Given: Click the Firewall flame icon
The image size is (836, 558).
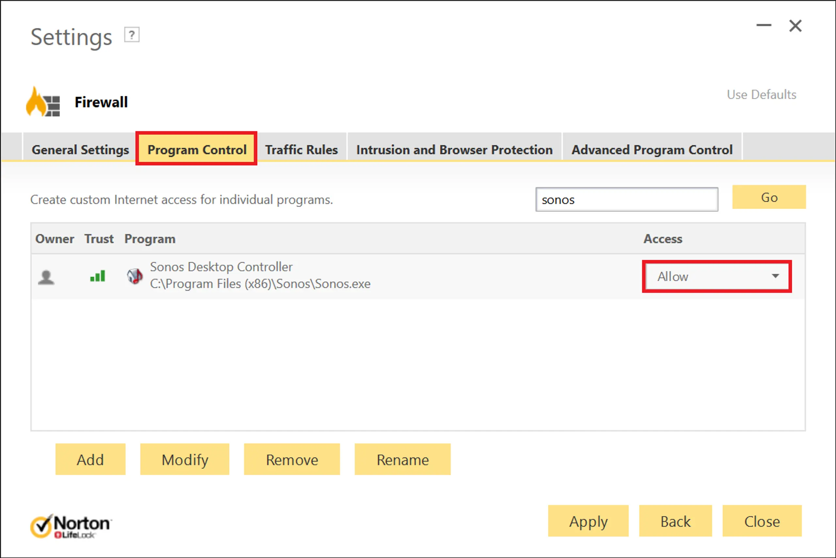Looking at the screenshot, I should pyautogui.click(x=42, y=102).
